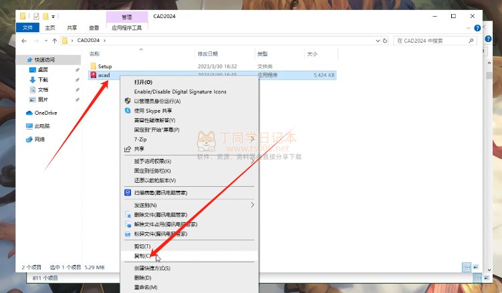Viewport: 502px width, 293px height.
Task: Open the recent locations dropdown arrow
Action: 46,41
